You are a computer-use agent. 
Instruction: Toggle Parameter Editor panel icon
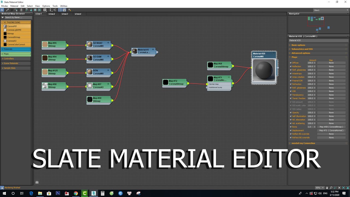[64, 10]
